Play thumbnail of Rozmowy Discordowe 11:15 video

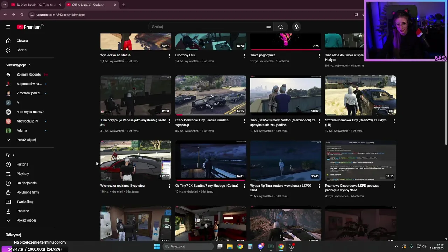click(360, 160)
